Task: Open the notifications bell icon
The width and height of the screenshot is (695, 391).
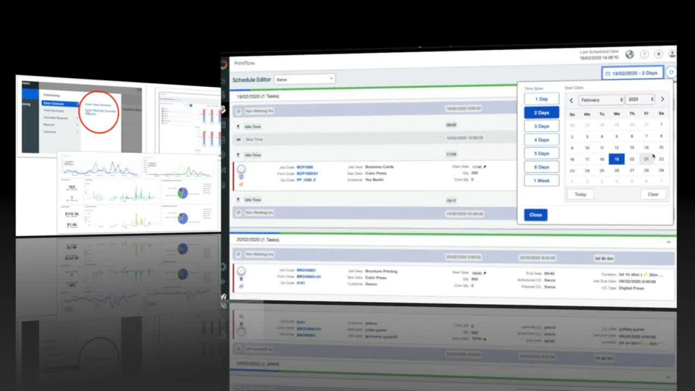Action: click(x=659, y=54)
